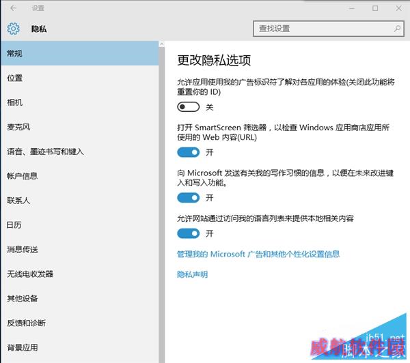Click the sidebar scrollbar up arrow

[x=161, y=44]
